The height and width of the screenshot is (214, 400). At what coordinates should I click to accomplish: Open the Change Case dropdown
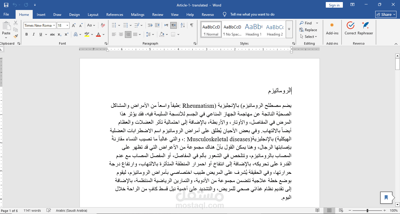coord(91,26)
